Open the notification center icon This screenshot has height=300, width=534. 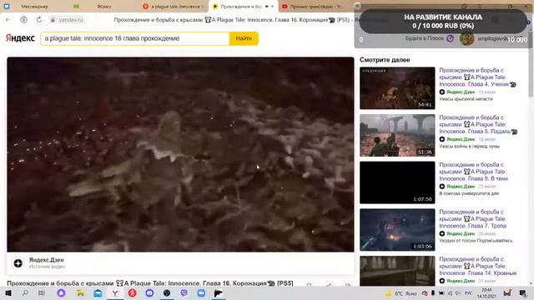tap(523, 293)
